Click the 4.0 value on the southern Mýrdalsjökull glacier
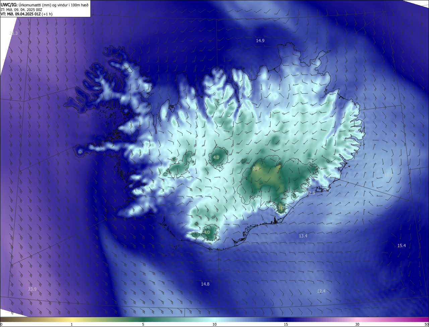Screen dimensions: 429x327 click(x=206, y=232)
